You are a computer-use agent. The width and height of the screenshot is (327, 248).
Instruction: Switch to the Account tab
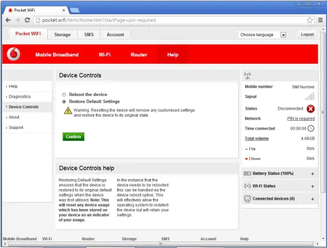[x=115, y=35]
